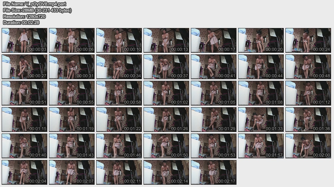The width and height of the screenshot is (334, 187).
Task: Select the frame at 00:00:13
Action: [x=166, y=40]
